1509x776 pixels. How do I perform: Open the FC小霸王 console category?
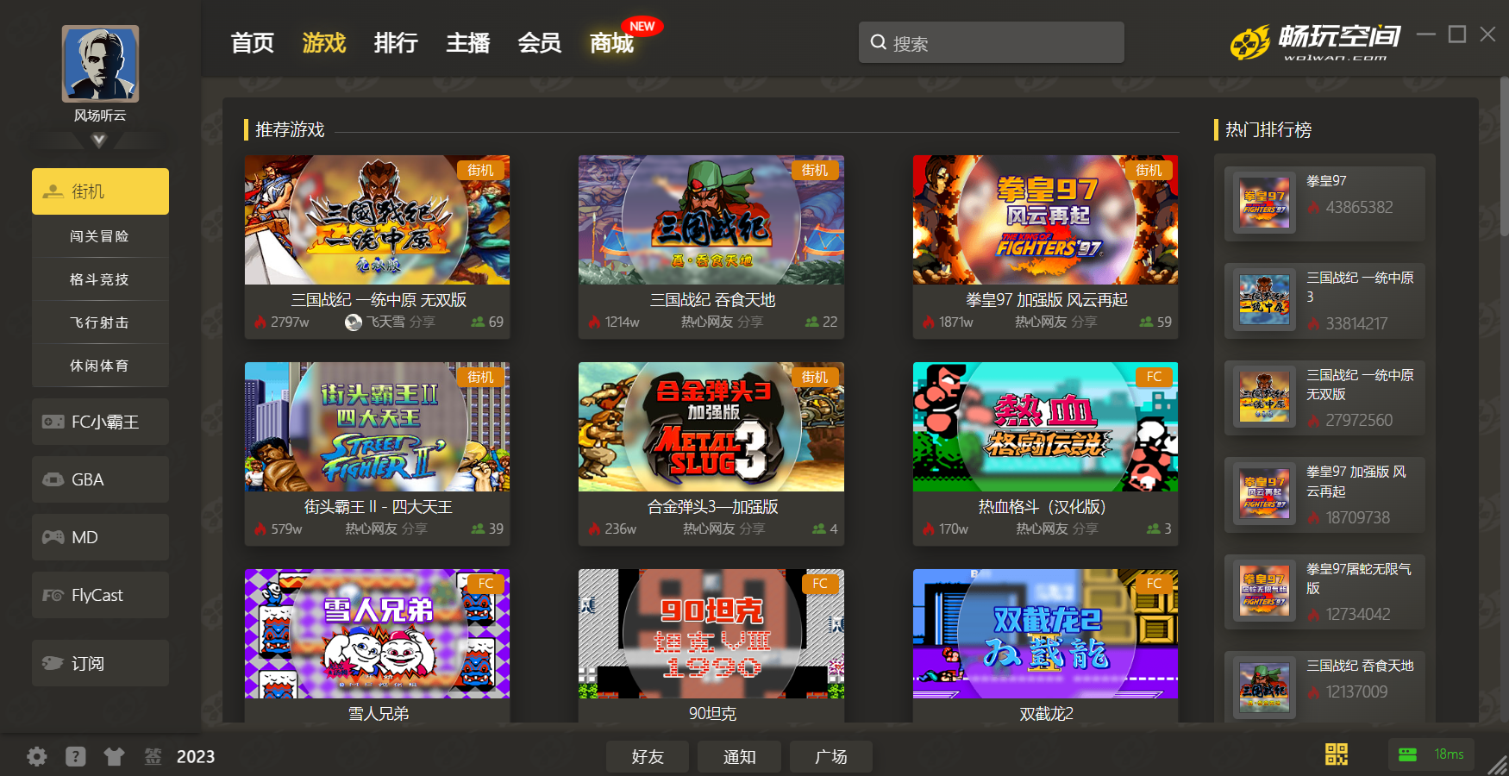click(x=100, y=422)
